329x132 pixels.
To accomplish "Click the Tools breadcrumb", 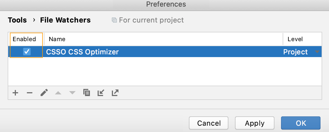I will point(17,20).
